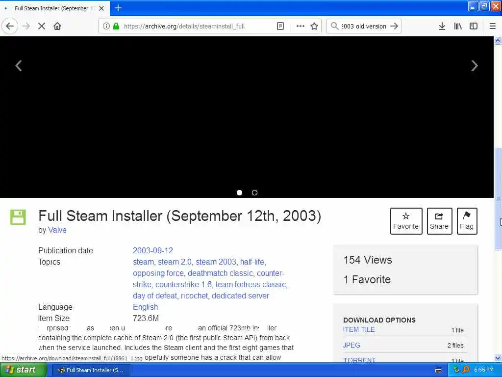Click the vertical scrollbar thumb
This screenshot has width=502, height=377.
(498, 199)
